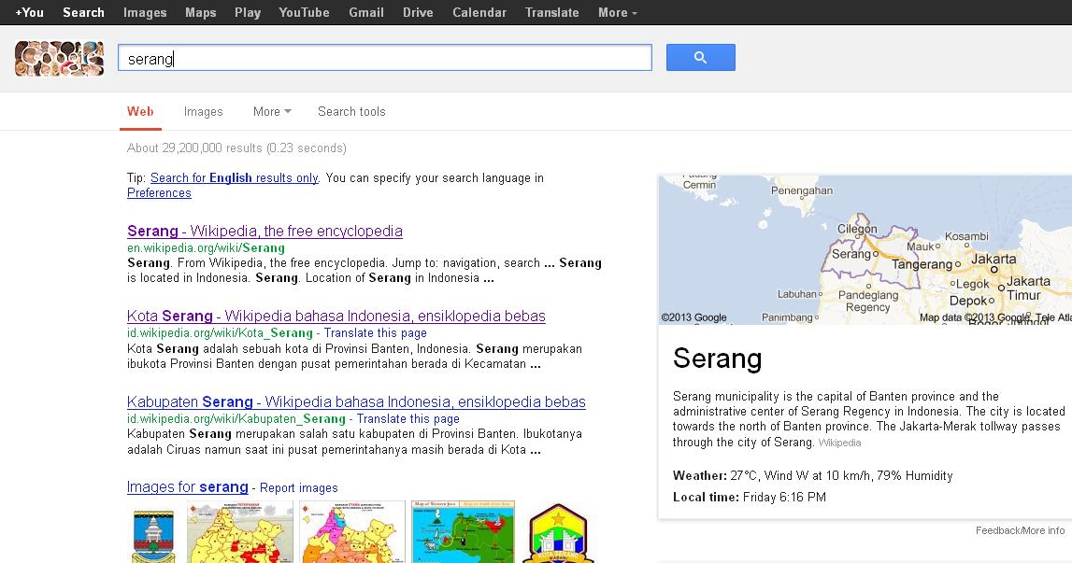Go to Images in the top black bar

(x=145, y=12)
